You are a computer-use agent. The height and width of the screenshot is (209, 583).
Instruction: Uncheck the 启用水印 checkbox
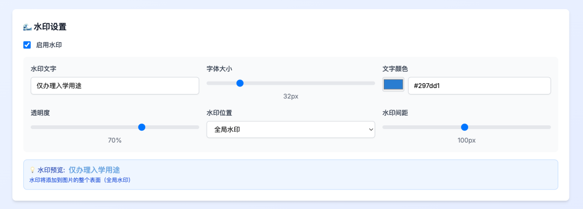click(27, 45)
